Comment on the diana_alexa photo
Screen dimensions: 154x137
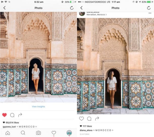89,119
